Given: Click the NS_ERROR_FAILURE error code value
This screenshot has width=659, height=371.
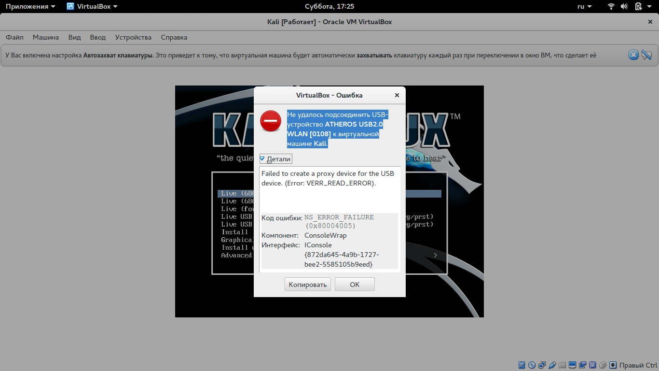Looking at the screenshot, I should coord(339,221).
